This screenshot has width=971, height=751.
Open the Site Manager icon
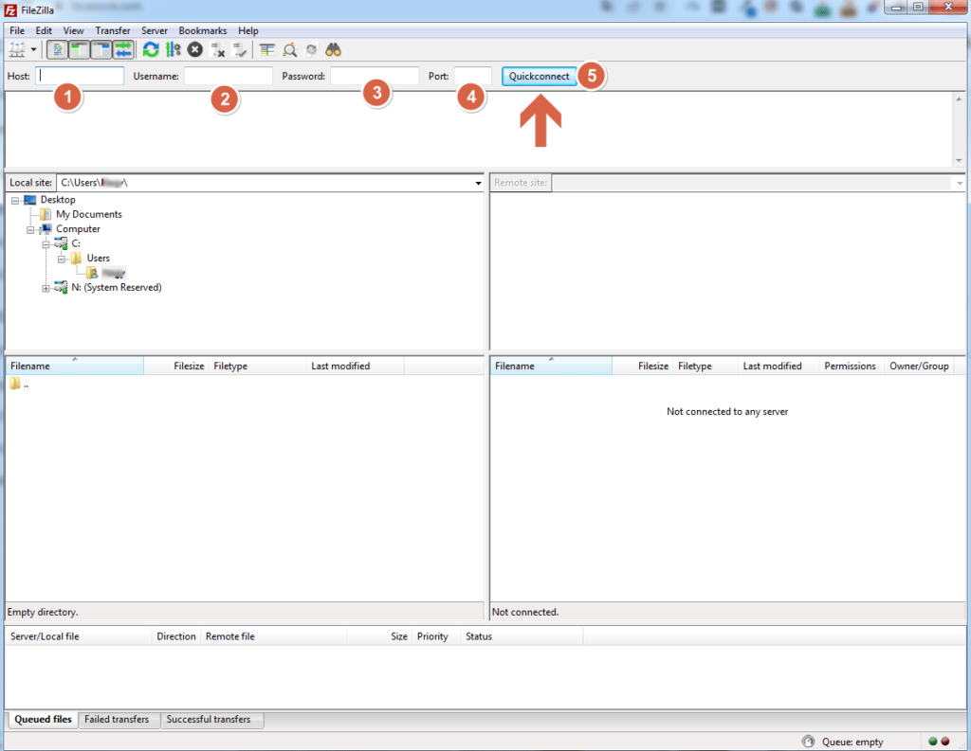17,49
